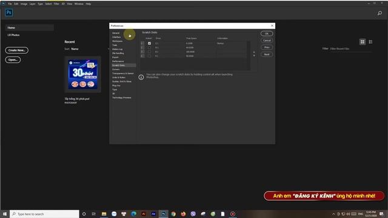Image resolution: width=388 pixels, height=218 pixels.
Task: Select History Log in Preferences sidebar
Action: [117, 49]
